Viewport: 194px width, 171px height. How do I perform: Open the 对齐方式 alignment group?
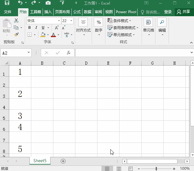point(83,27)
